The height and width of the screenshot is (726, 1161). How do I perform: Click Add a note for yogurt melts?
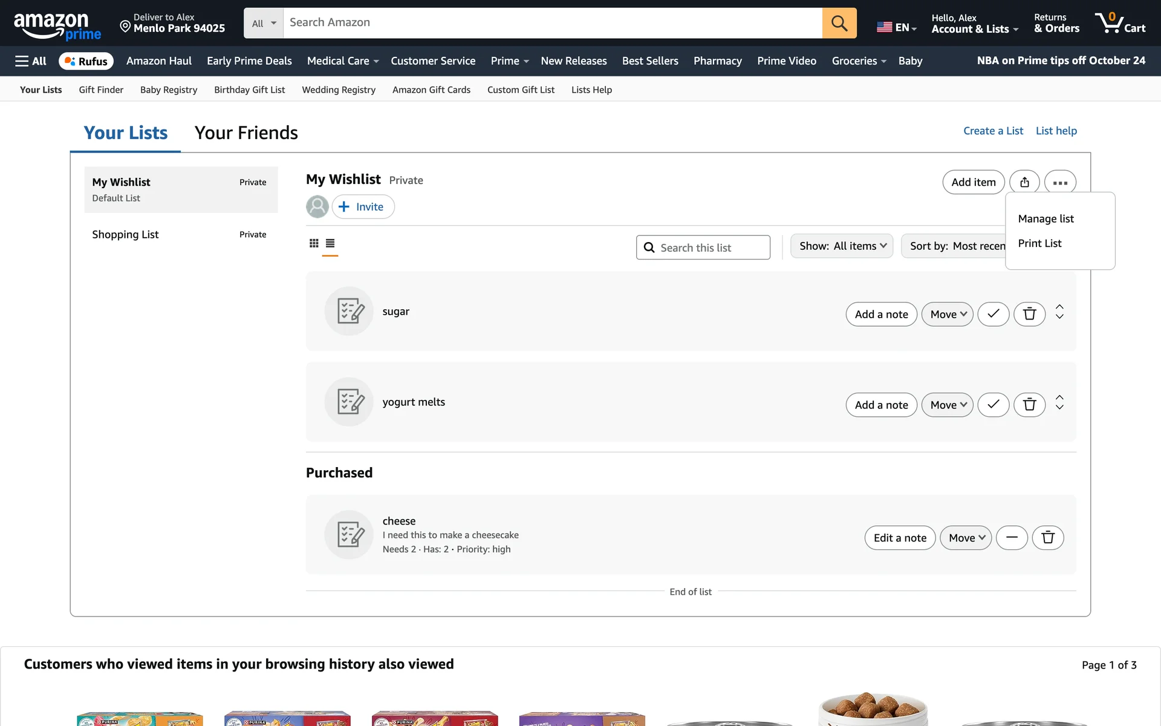[881, 405]
